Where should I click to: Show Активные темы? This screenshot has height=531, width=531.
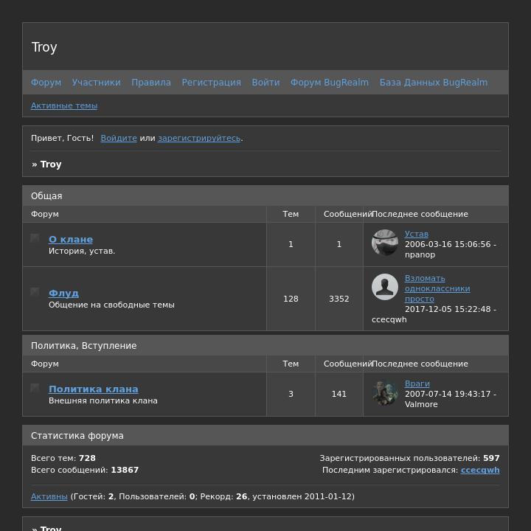click(64, 105)
